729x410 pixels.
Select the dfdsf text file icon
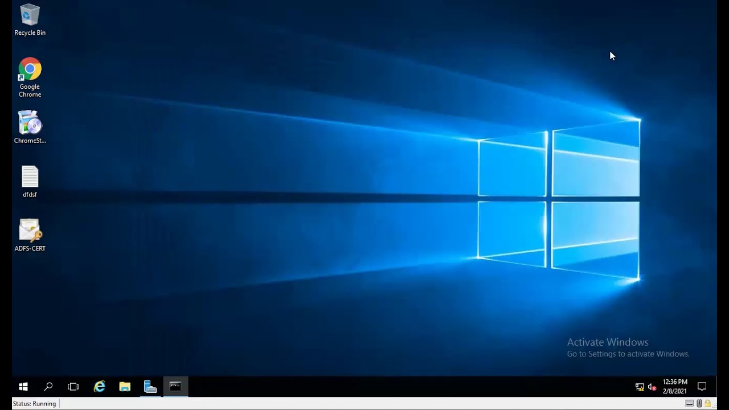(x=30, y=182)
